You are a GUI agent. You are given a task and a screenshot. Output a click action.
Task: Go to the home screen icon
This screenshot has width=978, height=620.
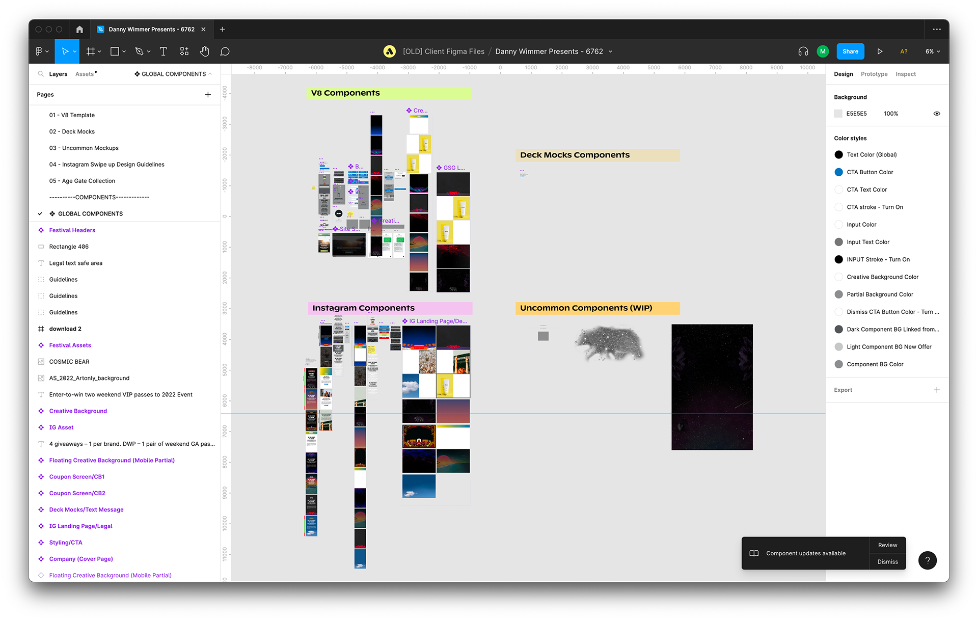pyautogui.click(x=79, y=30)
